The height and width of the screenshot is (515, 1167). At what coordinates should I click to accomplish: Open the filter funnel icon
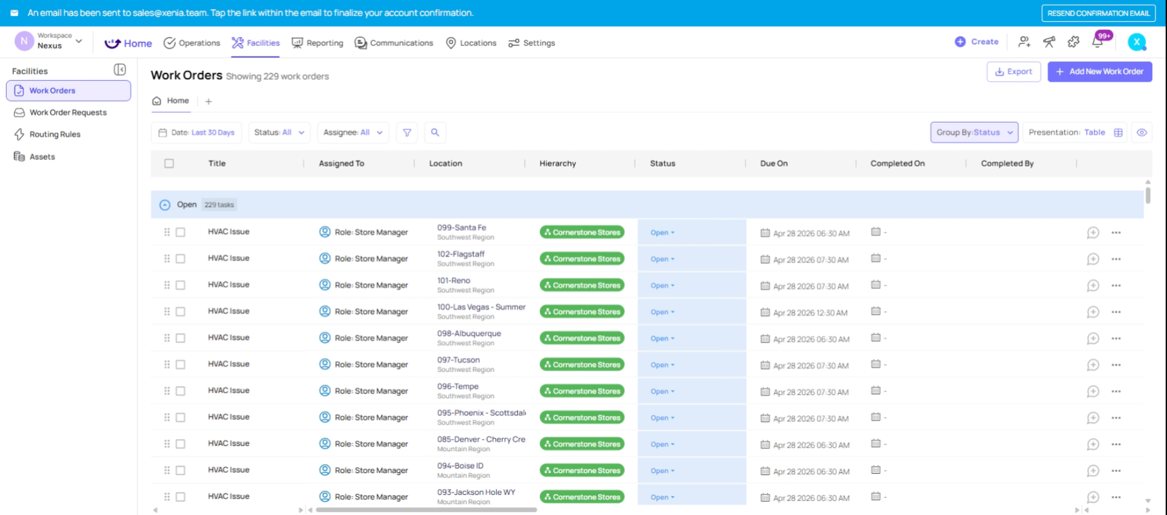pyautogui.click(x=407, y=132)
